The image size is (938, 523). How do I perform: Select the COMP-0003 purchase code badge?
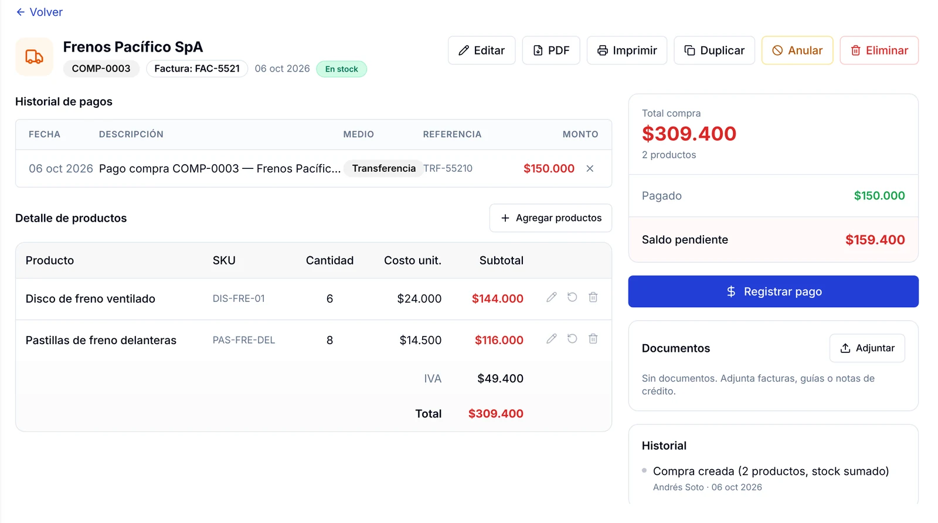pos(101,69)
